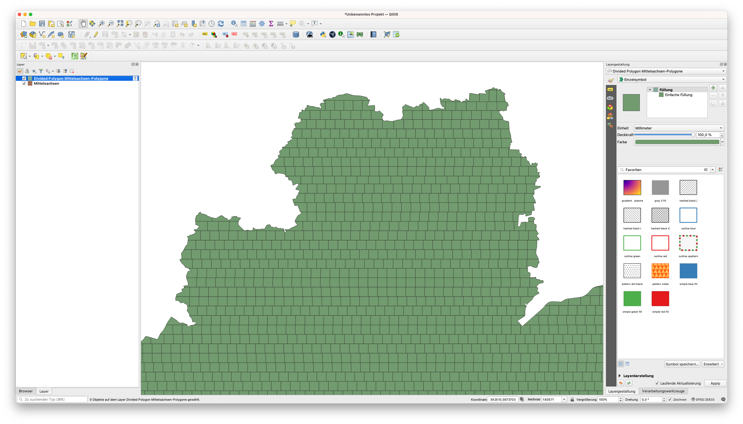This screenshot has width=743, height=424.
Task: Activate the Zoom Out magnifier tool
Action: 111,24
